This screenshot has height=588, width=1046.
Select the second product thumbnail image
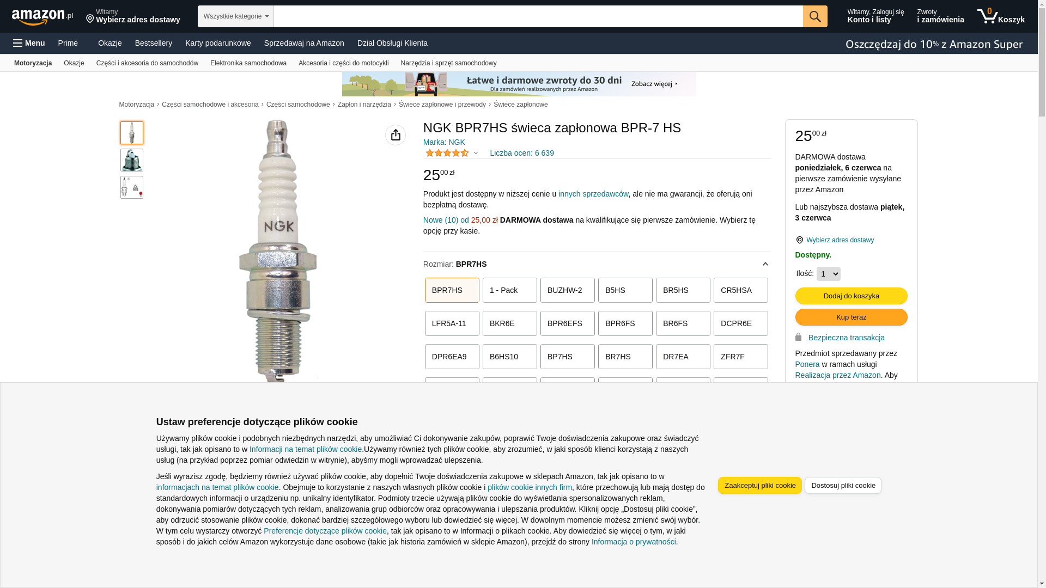click(132, 160)
